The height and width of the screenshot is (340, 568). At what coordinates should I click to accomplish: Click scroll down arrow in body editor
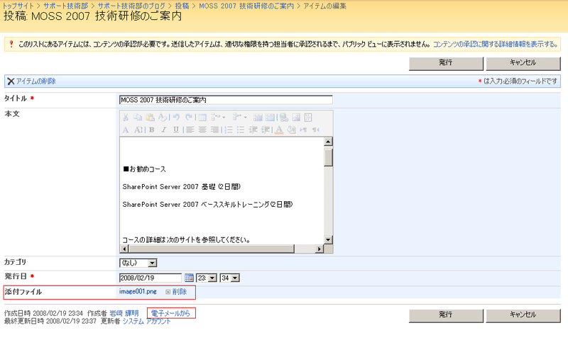328,239
